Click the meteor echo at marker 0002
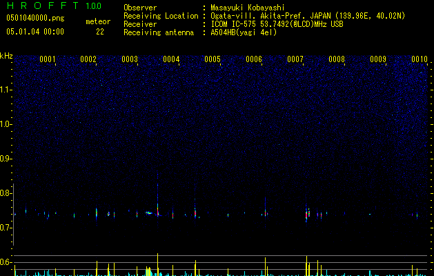Viewport: 434px width, 276px height. [97, 213]
